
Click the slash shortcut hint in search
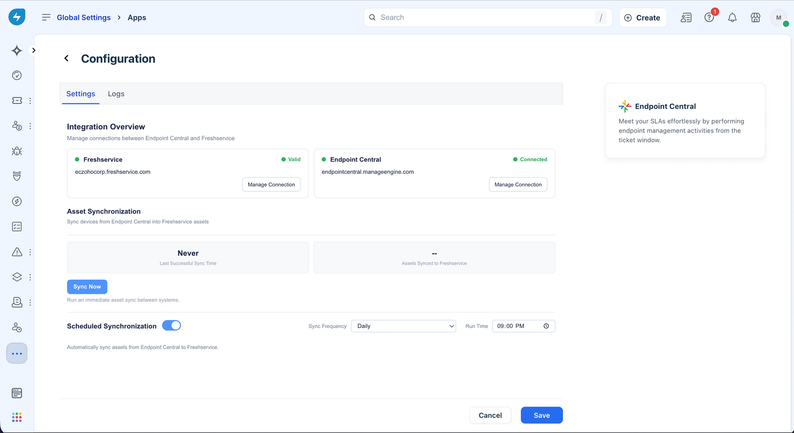[601, 18]
